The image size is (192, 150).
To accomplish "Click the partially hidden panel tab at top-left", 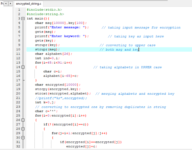I will pos(2,4).
